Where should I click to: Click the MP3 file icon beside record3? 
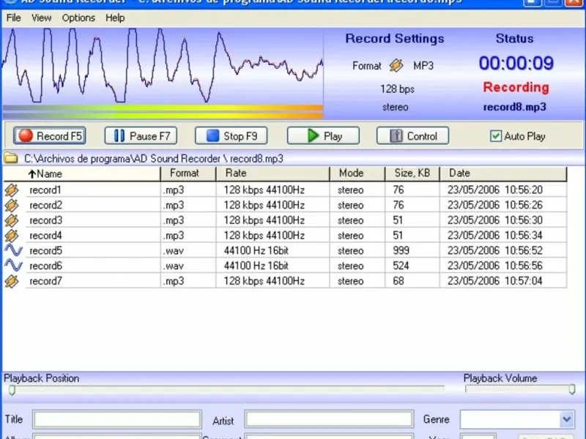12,220
